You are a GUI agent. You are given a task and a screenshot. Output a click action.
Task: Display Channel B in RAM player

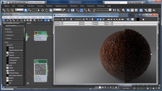(x=100, y=19)
